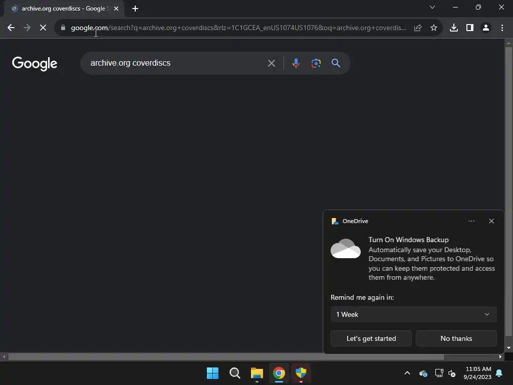The image size is (513, 385).
Task: Click the Chrome taskbar icon
Action: click(x=279, y=373)
